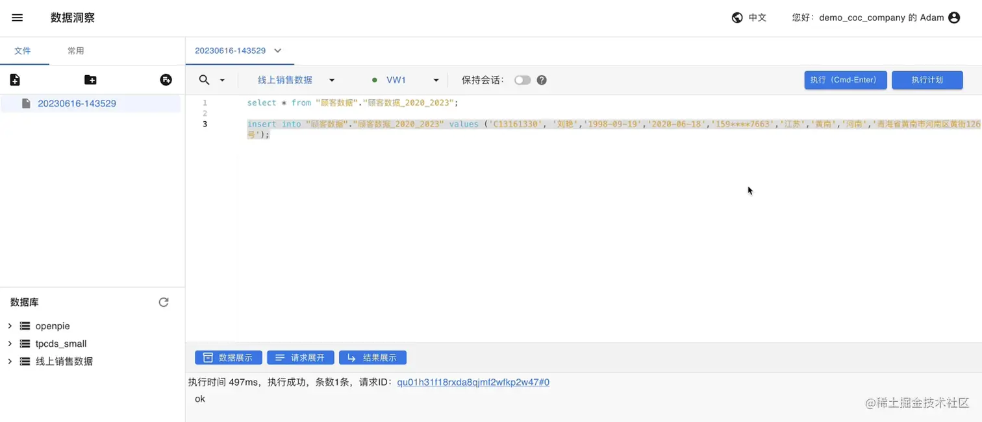
Task: Click the 数据洞察 app title
Action: tap(73, 18)
